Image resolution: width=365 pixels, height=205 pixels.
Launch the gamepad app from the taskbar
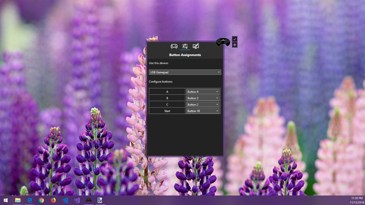point(88,200)
